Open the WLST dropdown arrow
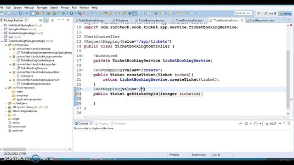The height and width of the screenshot is (165, 294). [280, 124]
